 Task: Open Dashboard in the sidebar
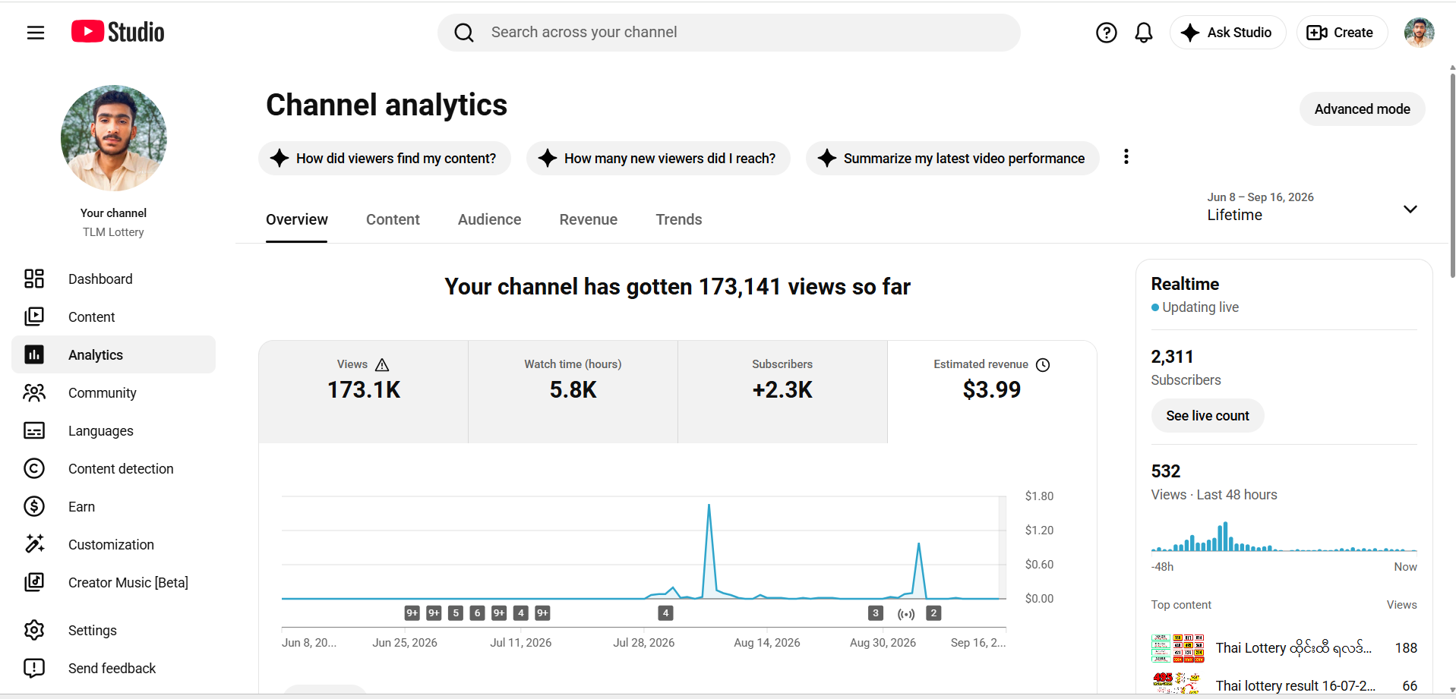click(x=114, y=279)
